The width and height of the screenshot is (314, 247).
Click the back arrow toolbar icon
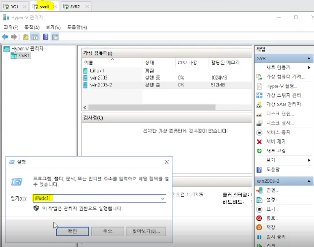coord(5,37)
